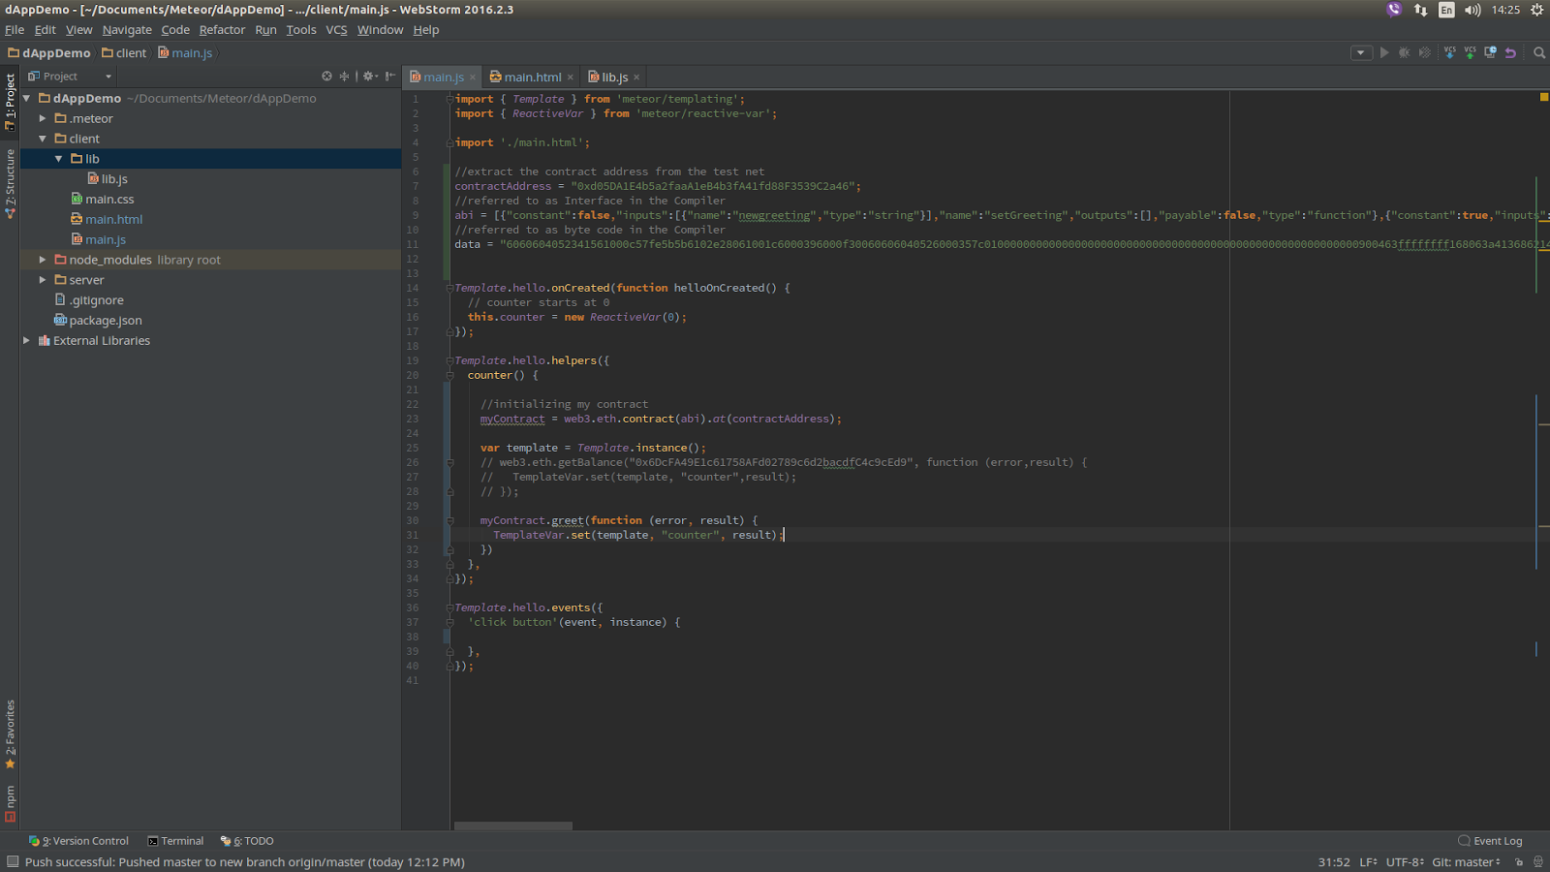Toggle fold for counter() function at line 20
The height and width of the screenshot is (872, 1550).
coord(449,375)
